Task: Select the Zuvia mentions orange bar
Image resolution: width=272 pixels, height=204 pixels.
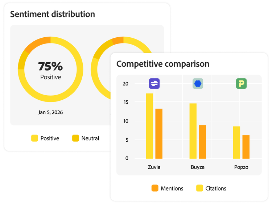Action: coord(159,133)
